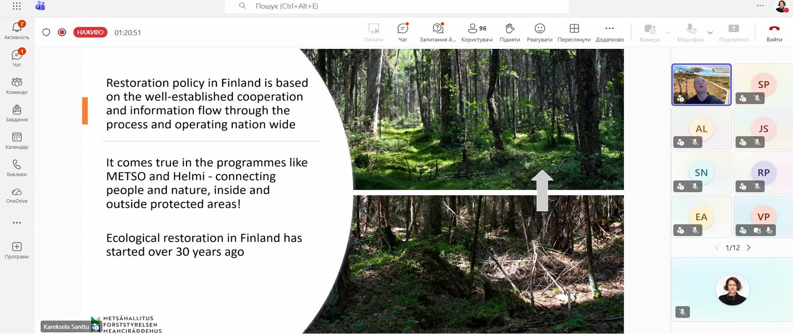The height and width of the screenshot is (334, 793).
Task: Show more apps via sidebar ellipsis
Action: pos(17,223)
